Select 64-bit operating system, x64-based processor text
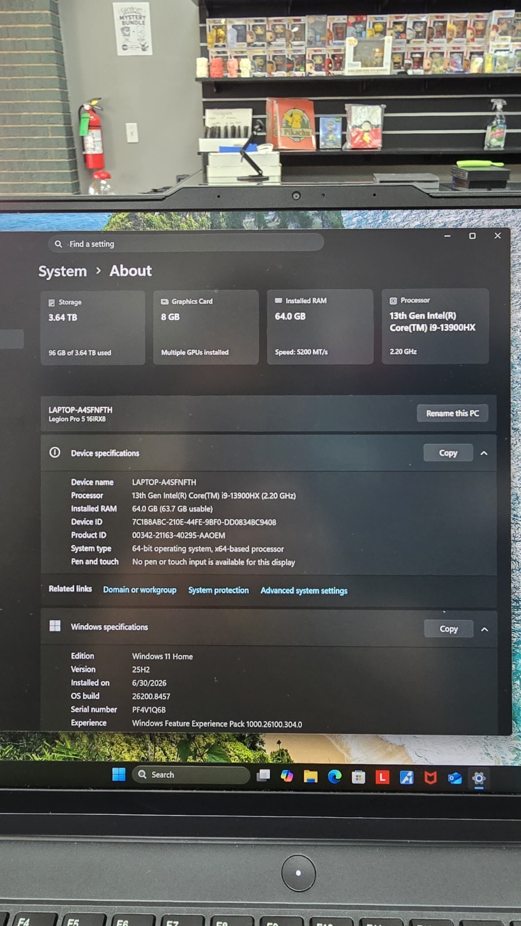This screenshot has height=926, width=521. coord(208,549)
